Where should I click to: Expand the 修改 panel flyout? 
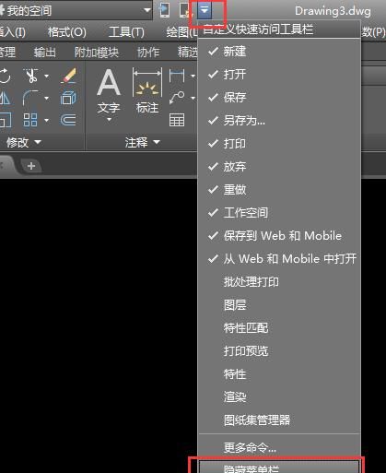point(24,142)
